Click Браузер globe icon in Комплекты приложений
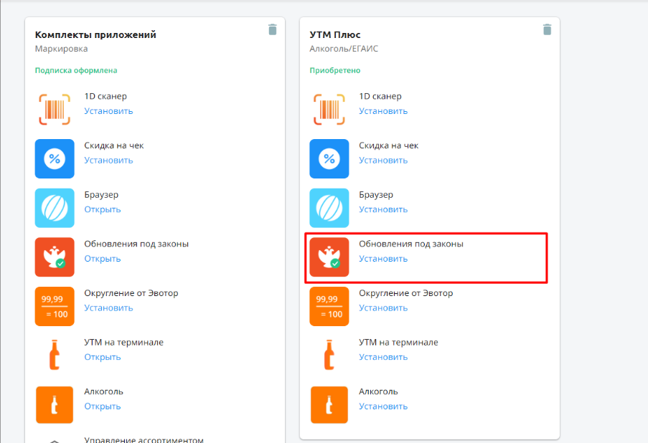The height and width of the screenshot is (443, 648). coord(55,208)
